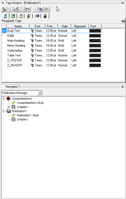Collapse the Tag Window using double arrows
The height and width of the screenshot is (199, 126).
click(3, 3)
